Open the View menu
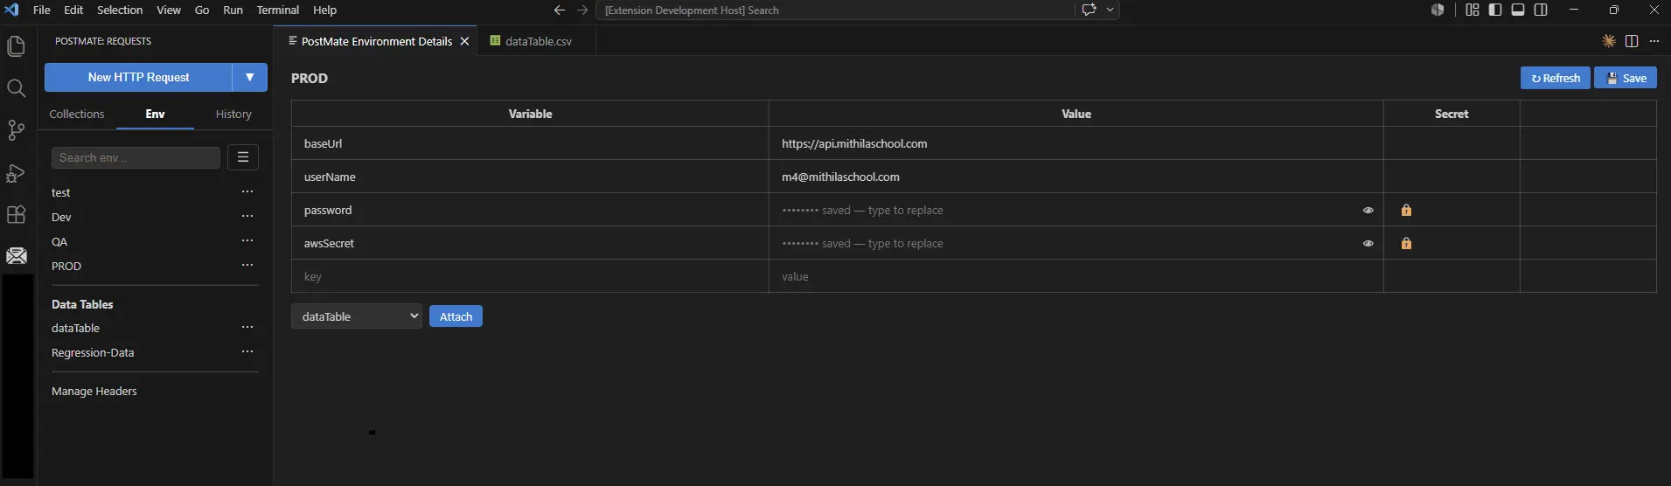This screenshot has width=1671, height=486. tap(169, 10)
